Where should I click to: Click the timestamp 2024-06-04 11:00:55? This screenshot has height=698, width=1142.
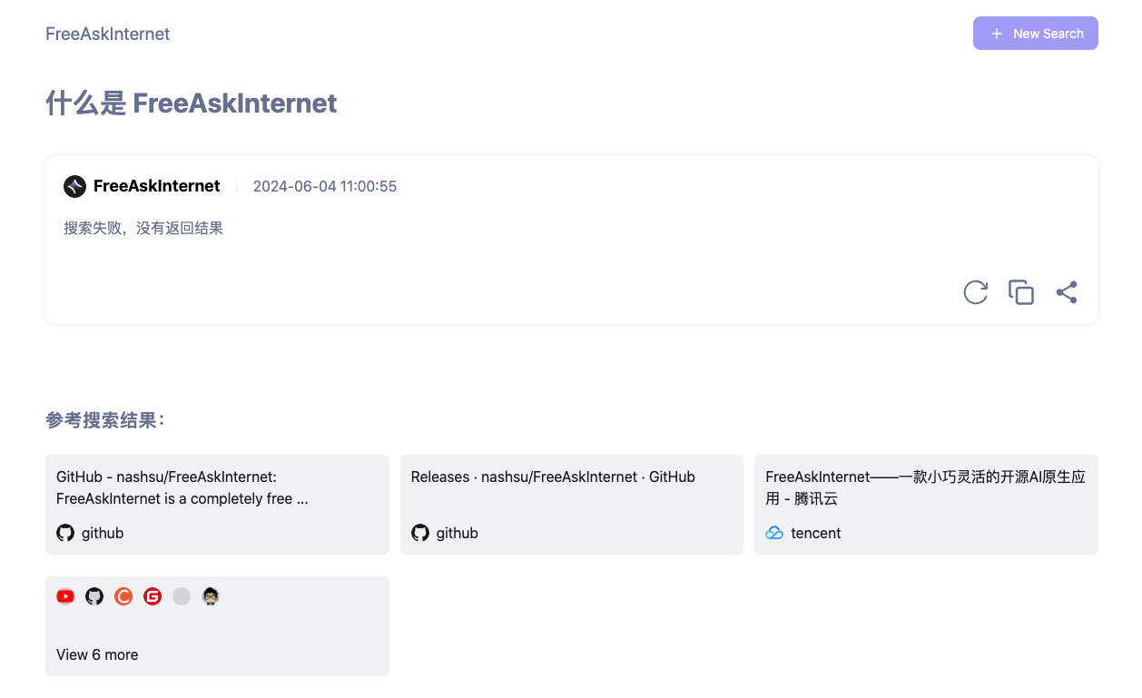tap(325, 186)
